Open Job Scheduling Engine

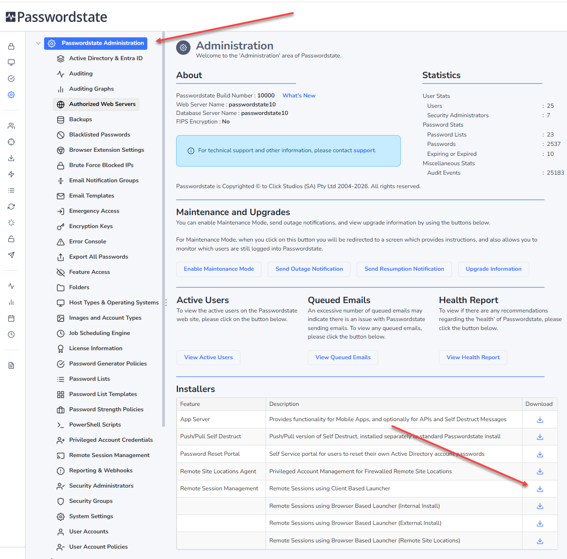[x=93, y=333]
